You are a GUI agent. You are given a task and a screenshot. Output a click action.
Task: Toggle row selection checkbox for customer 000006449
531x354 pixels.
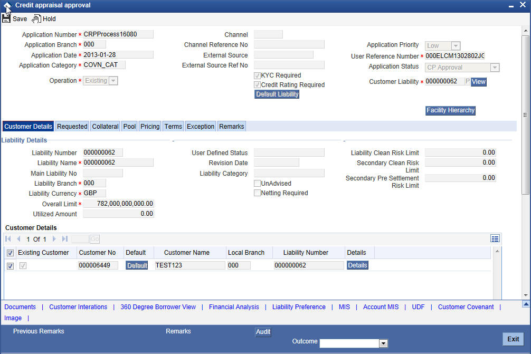[x=10, y=266]
